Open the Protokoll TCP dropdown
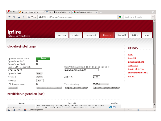 pos(39,77)
